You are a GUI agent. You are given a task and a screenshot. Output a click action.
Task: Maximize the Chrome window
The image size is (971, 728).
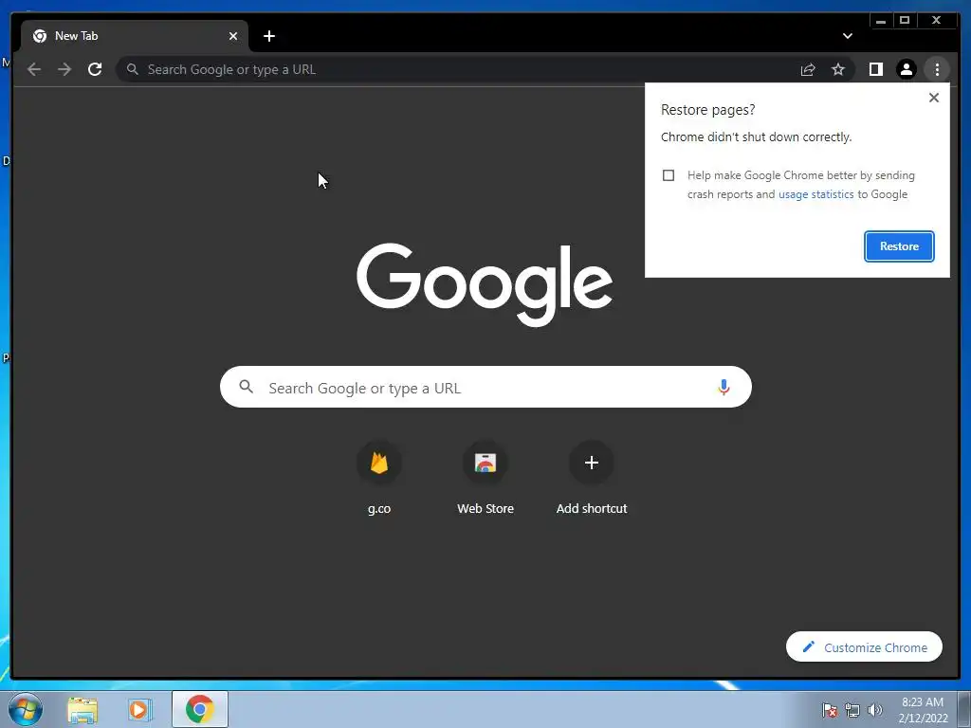point(904,21)
